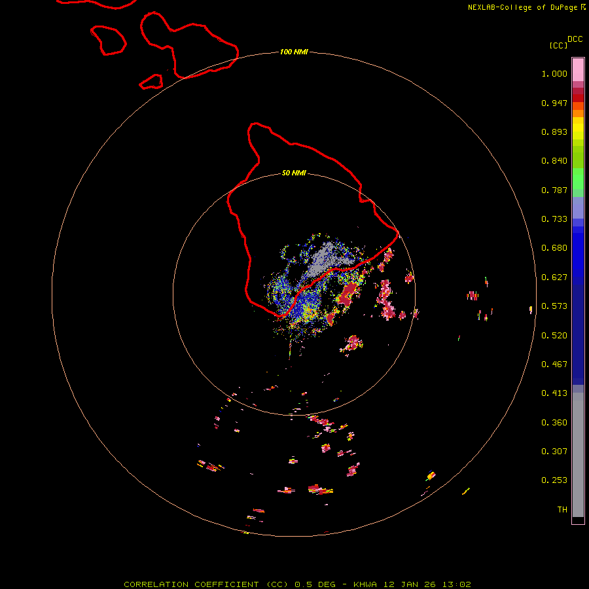Click the 0.627 color scale value

[554, 277]
